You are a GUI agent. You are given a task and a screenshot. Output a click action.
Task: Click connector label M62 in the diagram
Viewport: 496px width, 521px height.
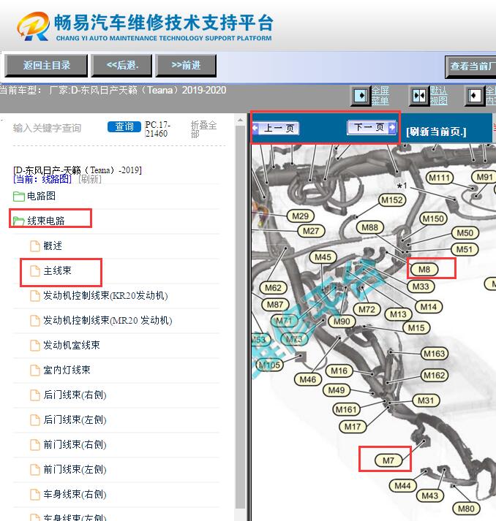coord(274,288)
